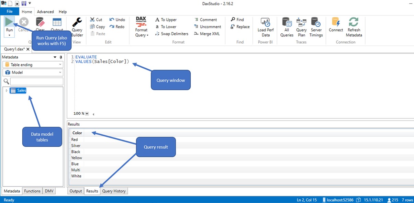Convert text with To Lower
Screen dimensions: 414x203
[x=166, y=27]
